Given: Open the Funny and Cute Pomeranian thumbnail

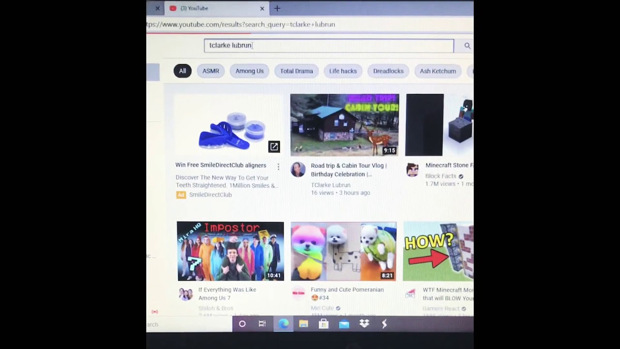Looking at the screenshot, I should (x=343, y=251).
